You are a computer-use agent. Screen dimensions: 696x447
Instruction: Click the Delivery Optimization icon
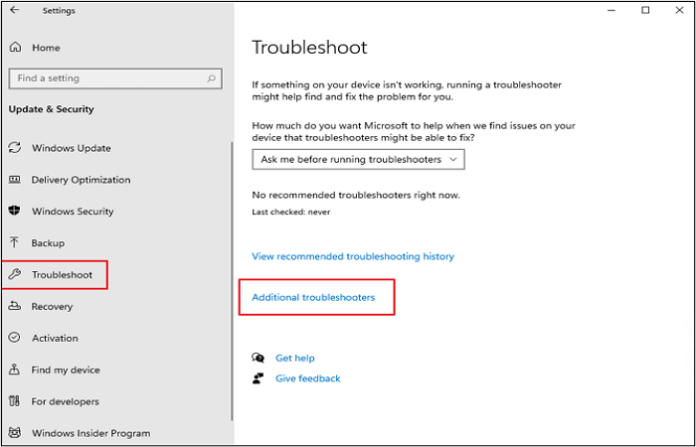15,180
